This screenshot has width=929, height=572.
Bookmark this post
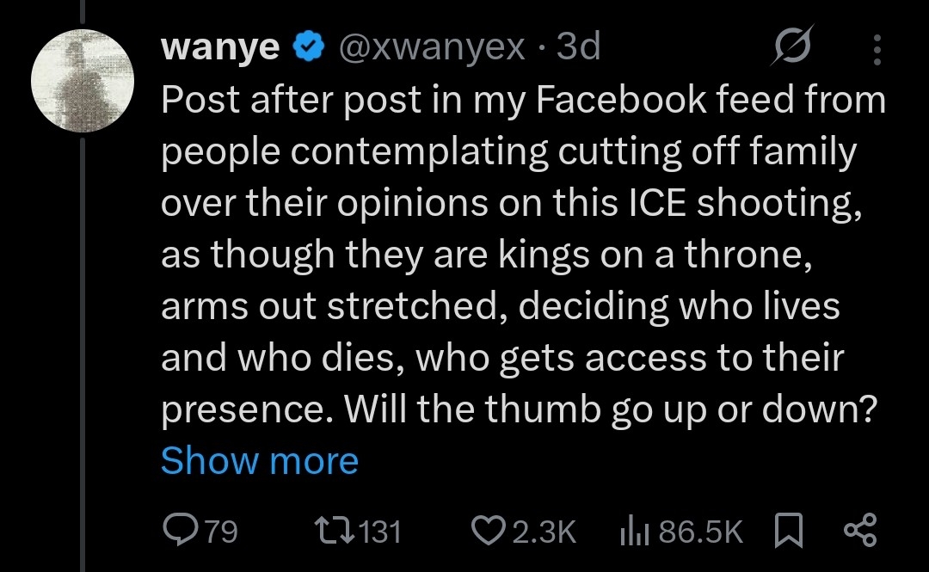click(787, 531)
